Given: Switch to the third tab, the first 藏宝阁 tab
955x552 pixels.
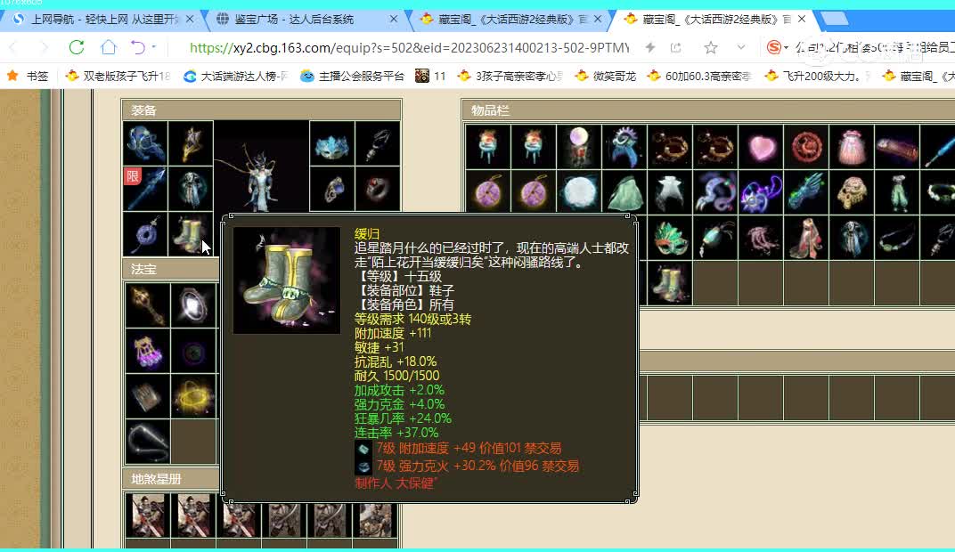Looking at the screenshot, I should [510, 20].
